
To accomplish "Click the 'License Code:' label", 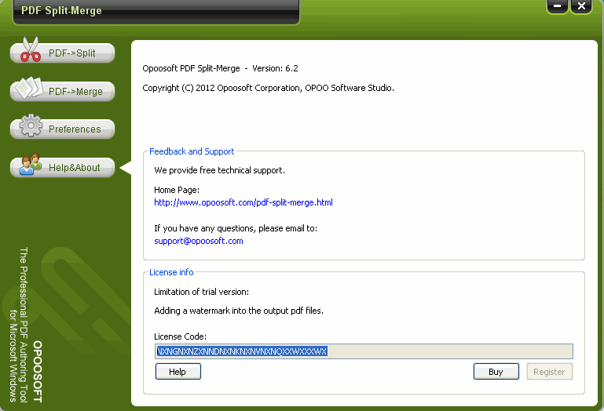I will pyautogui.click(x=181, y=336).
